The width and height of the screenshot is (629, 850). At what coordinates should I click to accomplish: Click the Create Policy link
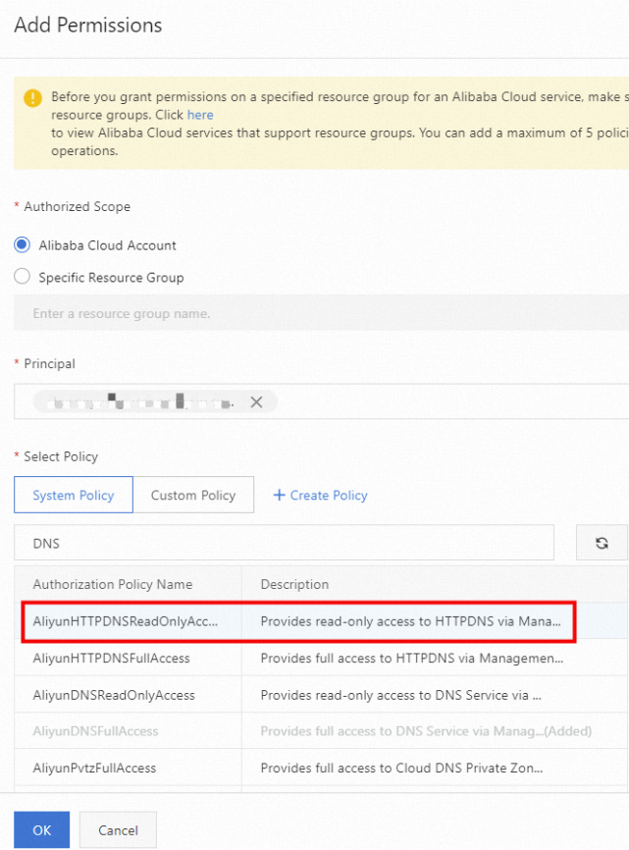329,495
